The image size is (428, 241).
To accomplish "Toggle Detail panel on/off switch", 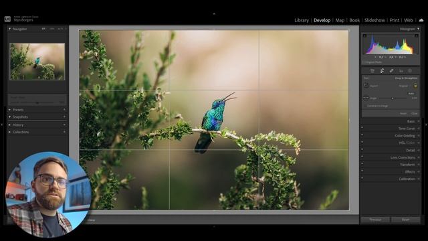I will point(362,150).
